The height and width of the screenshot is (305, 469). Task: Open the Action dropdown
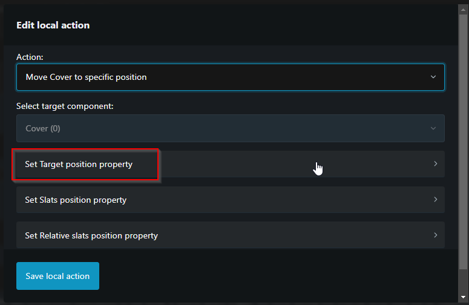point(230,77)
